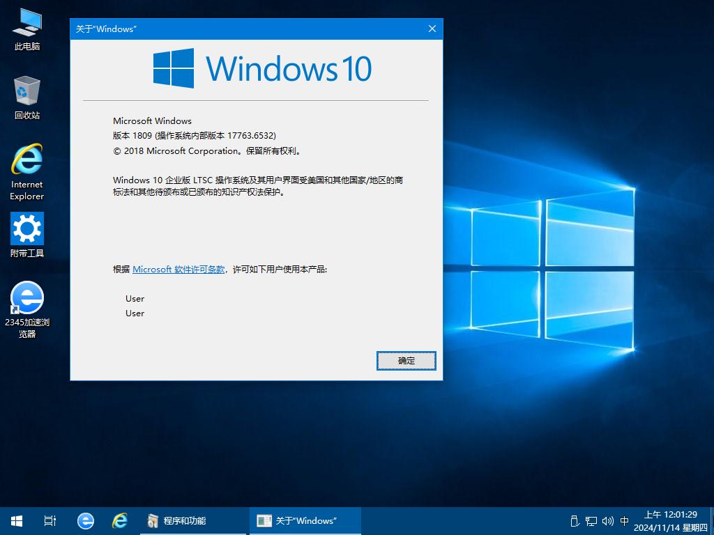Click the Windows 10 企业版 LTSC paragraph
Screen dimensions: 714x535
(x=258, y=186)
